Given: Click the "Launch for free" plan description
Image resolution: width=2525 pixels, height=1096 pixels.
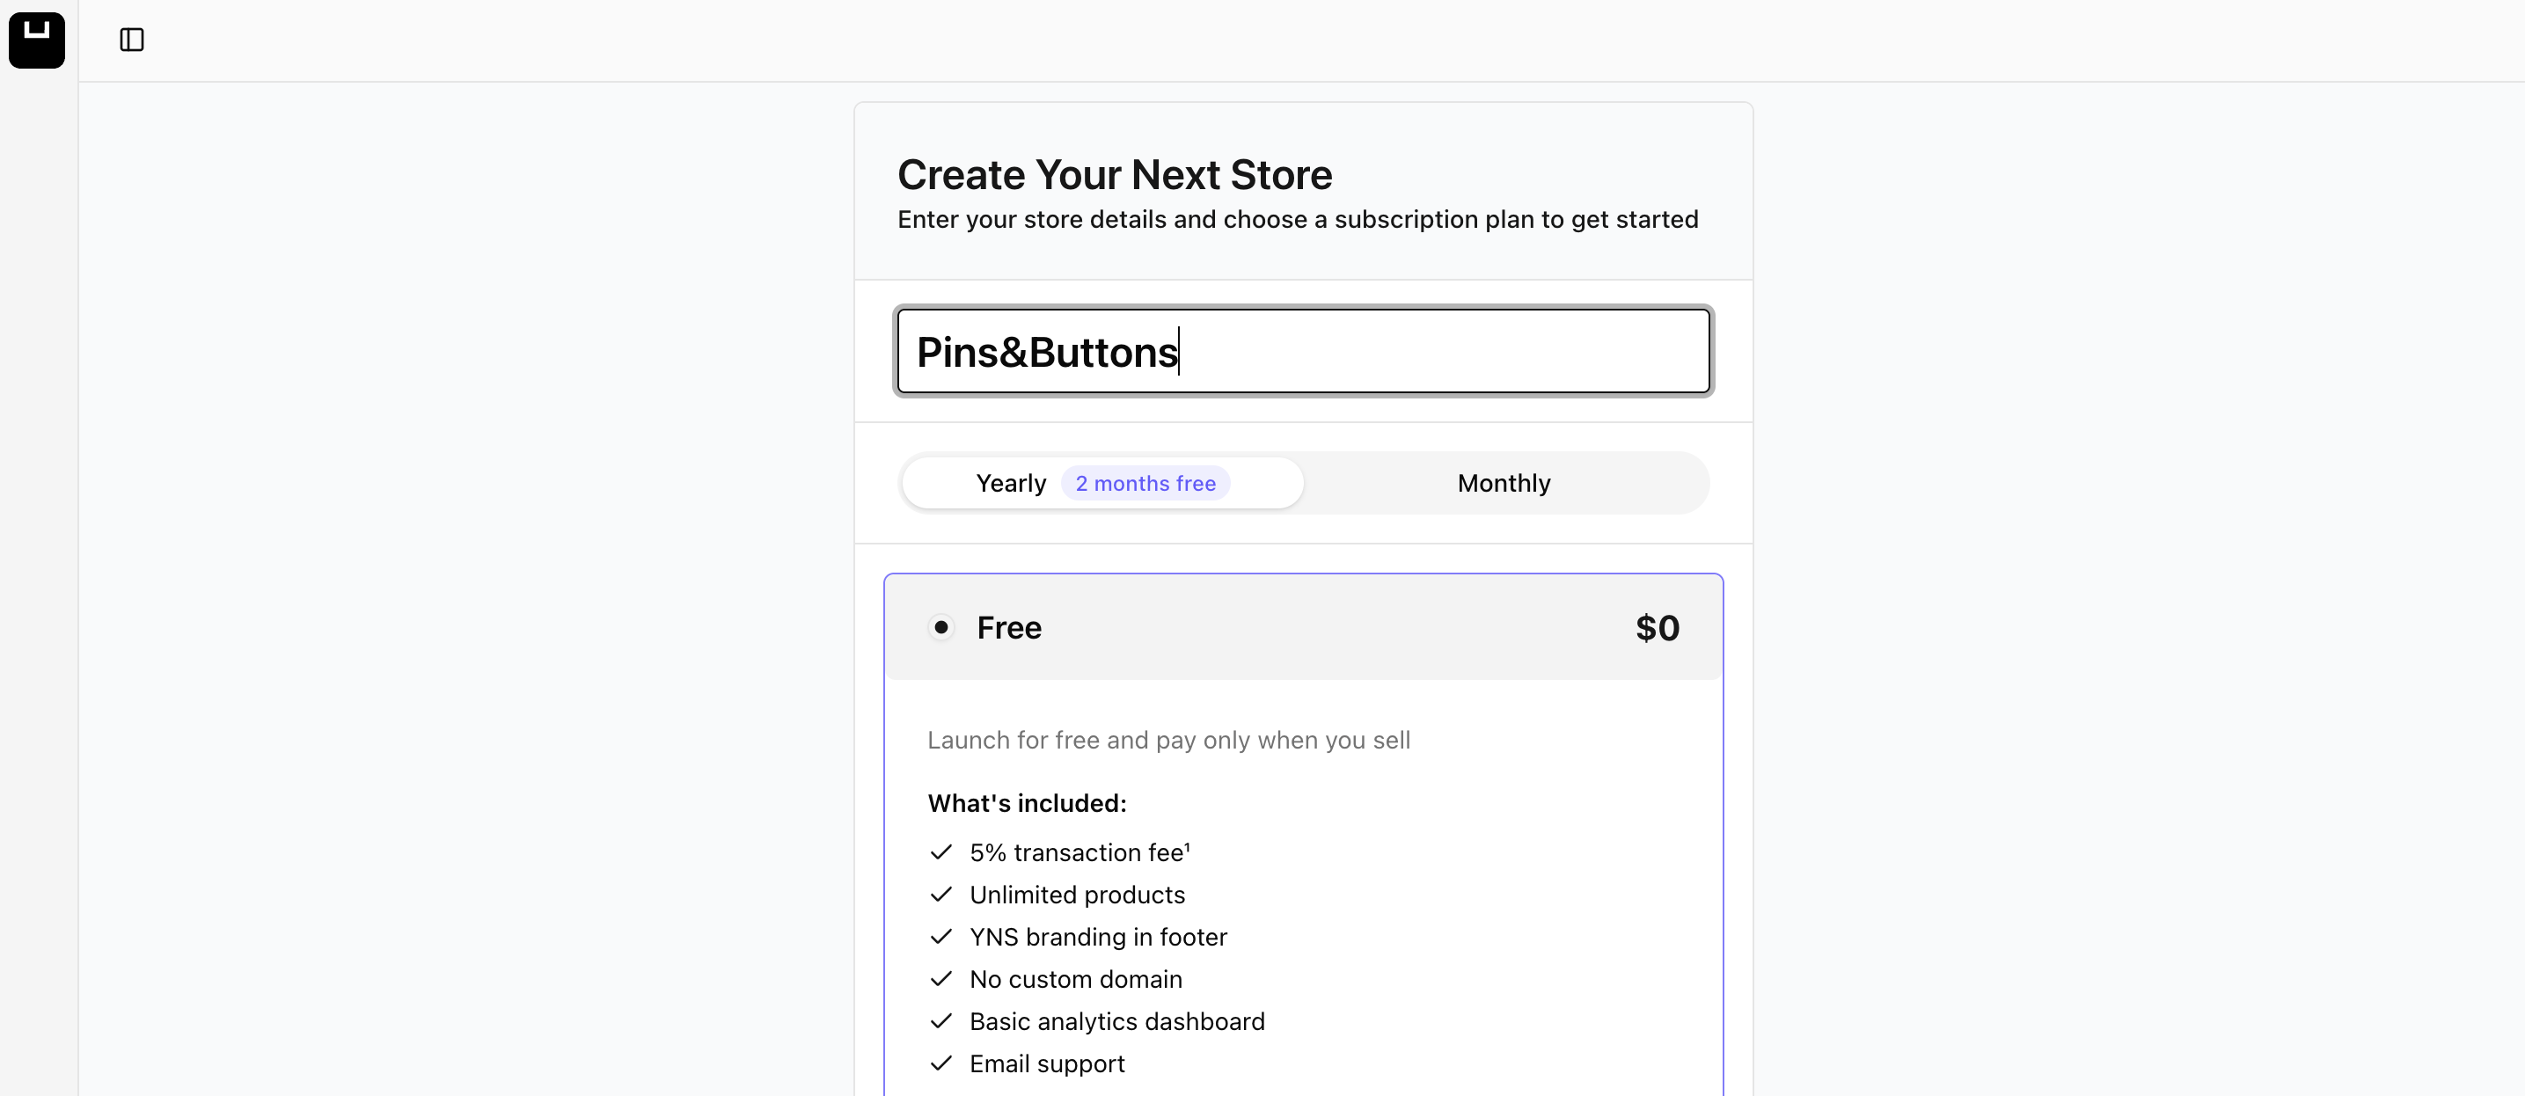Looking at the screenshot, I should pyautogui.click(x=1168, y=740).
